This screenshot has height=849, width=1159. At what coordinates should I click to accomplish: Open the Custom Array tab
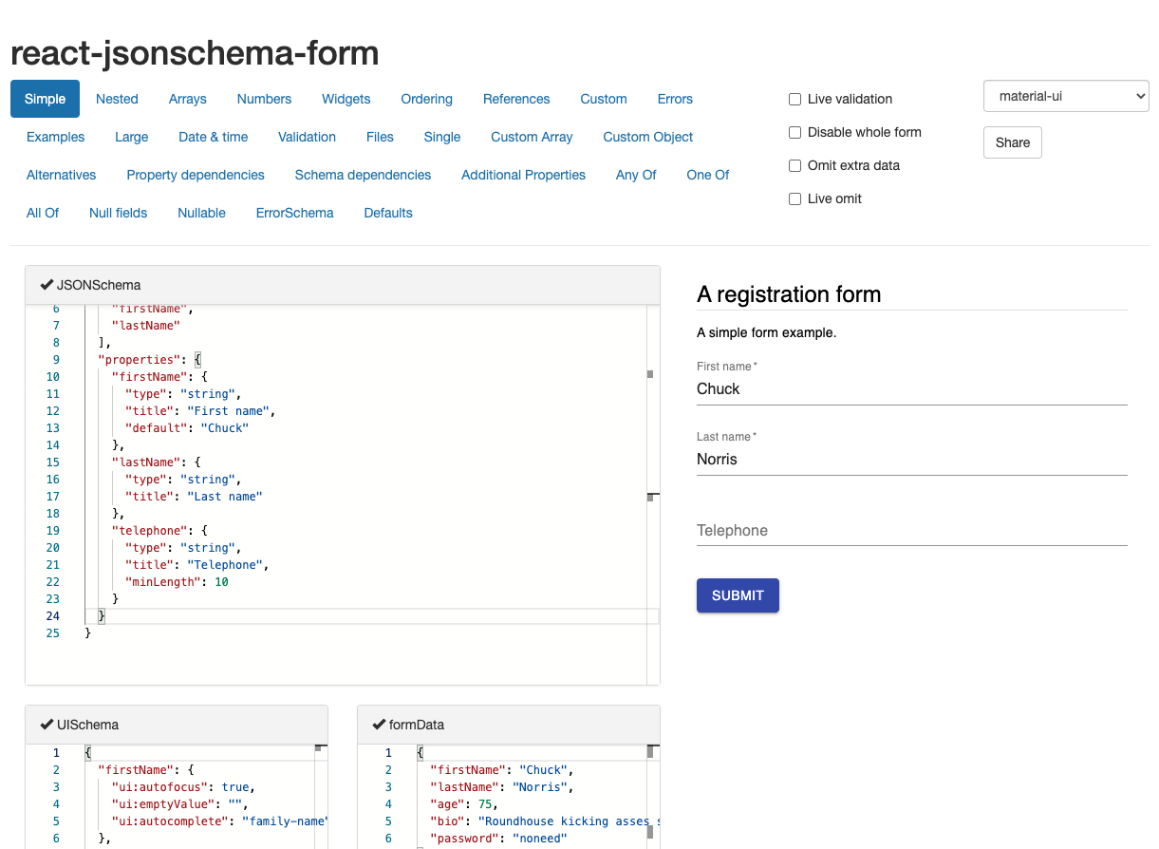point(532,137)
